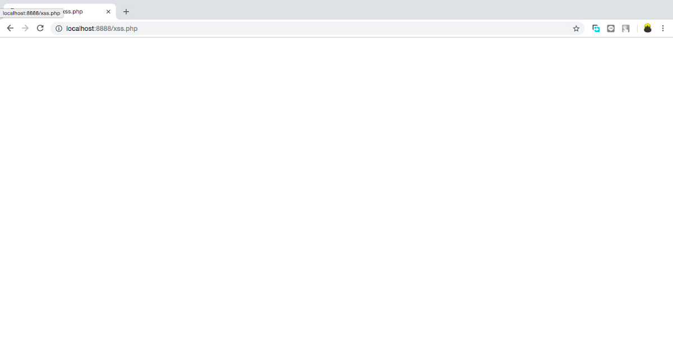Go back to the previous page
The height and width of the screenshot is (353, 673).
pyautogui.click(x=10, y=28)
